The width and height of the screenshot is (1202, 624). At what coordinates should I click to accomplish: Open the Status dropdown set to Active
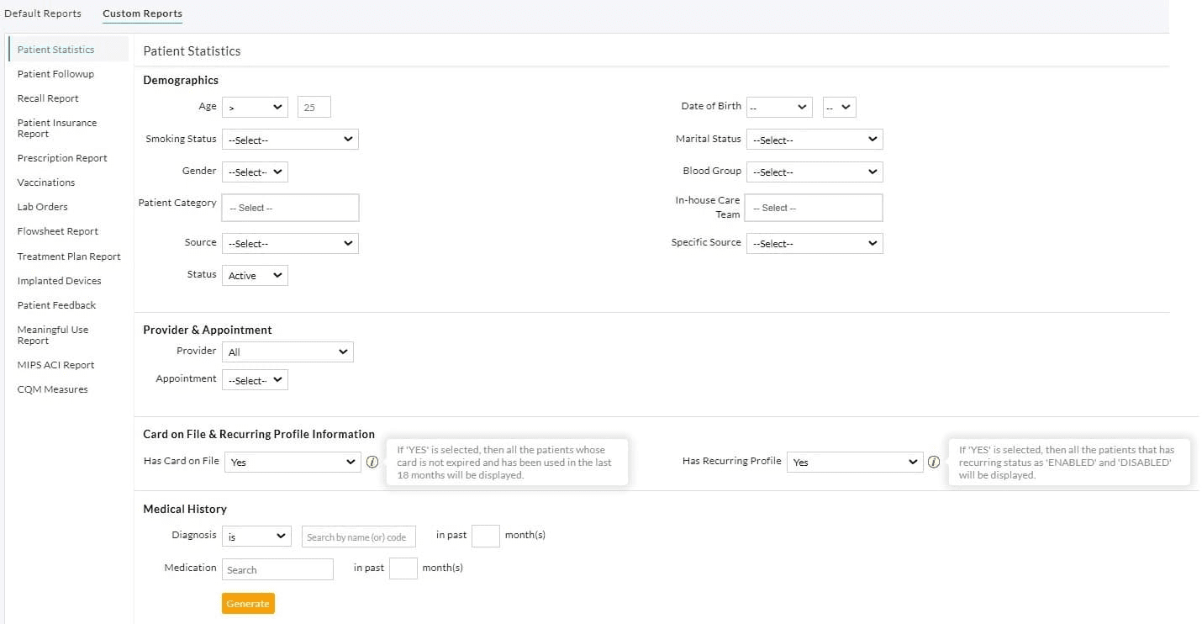coord(255,275)
